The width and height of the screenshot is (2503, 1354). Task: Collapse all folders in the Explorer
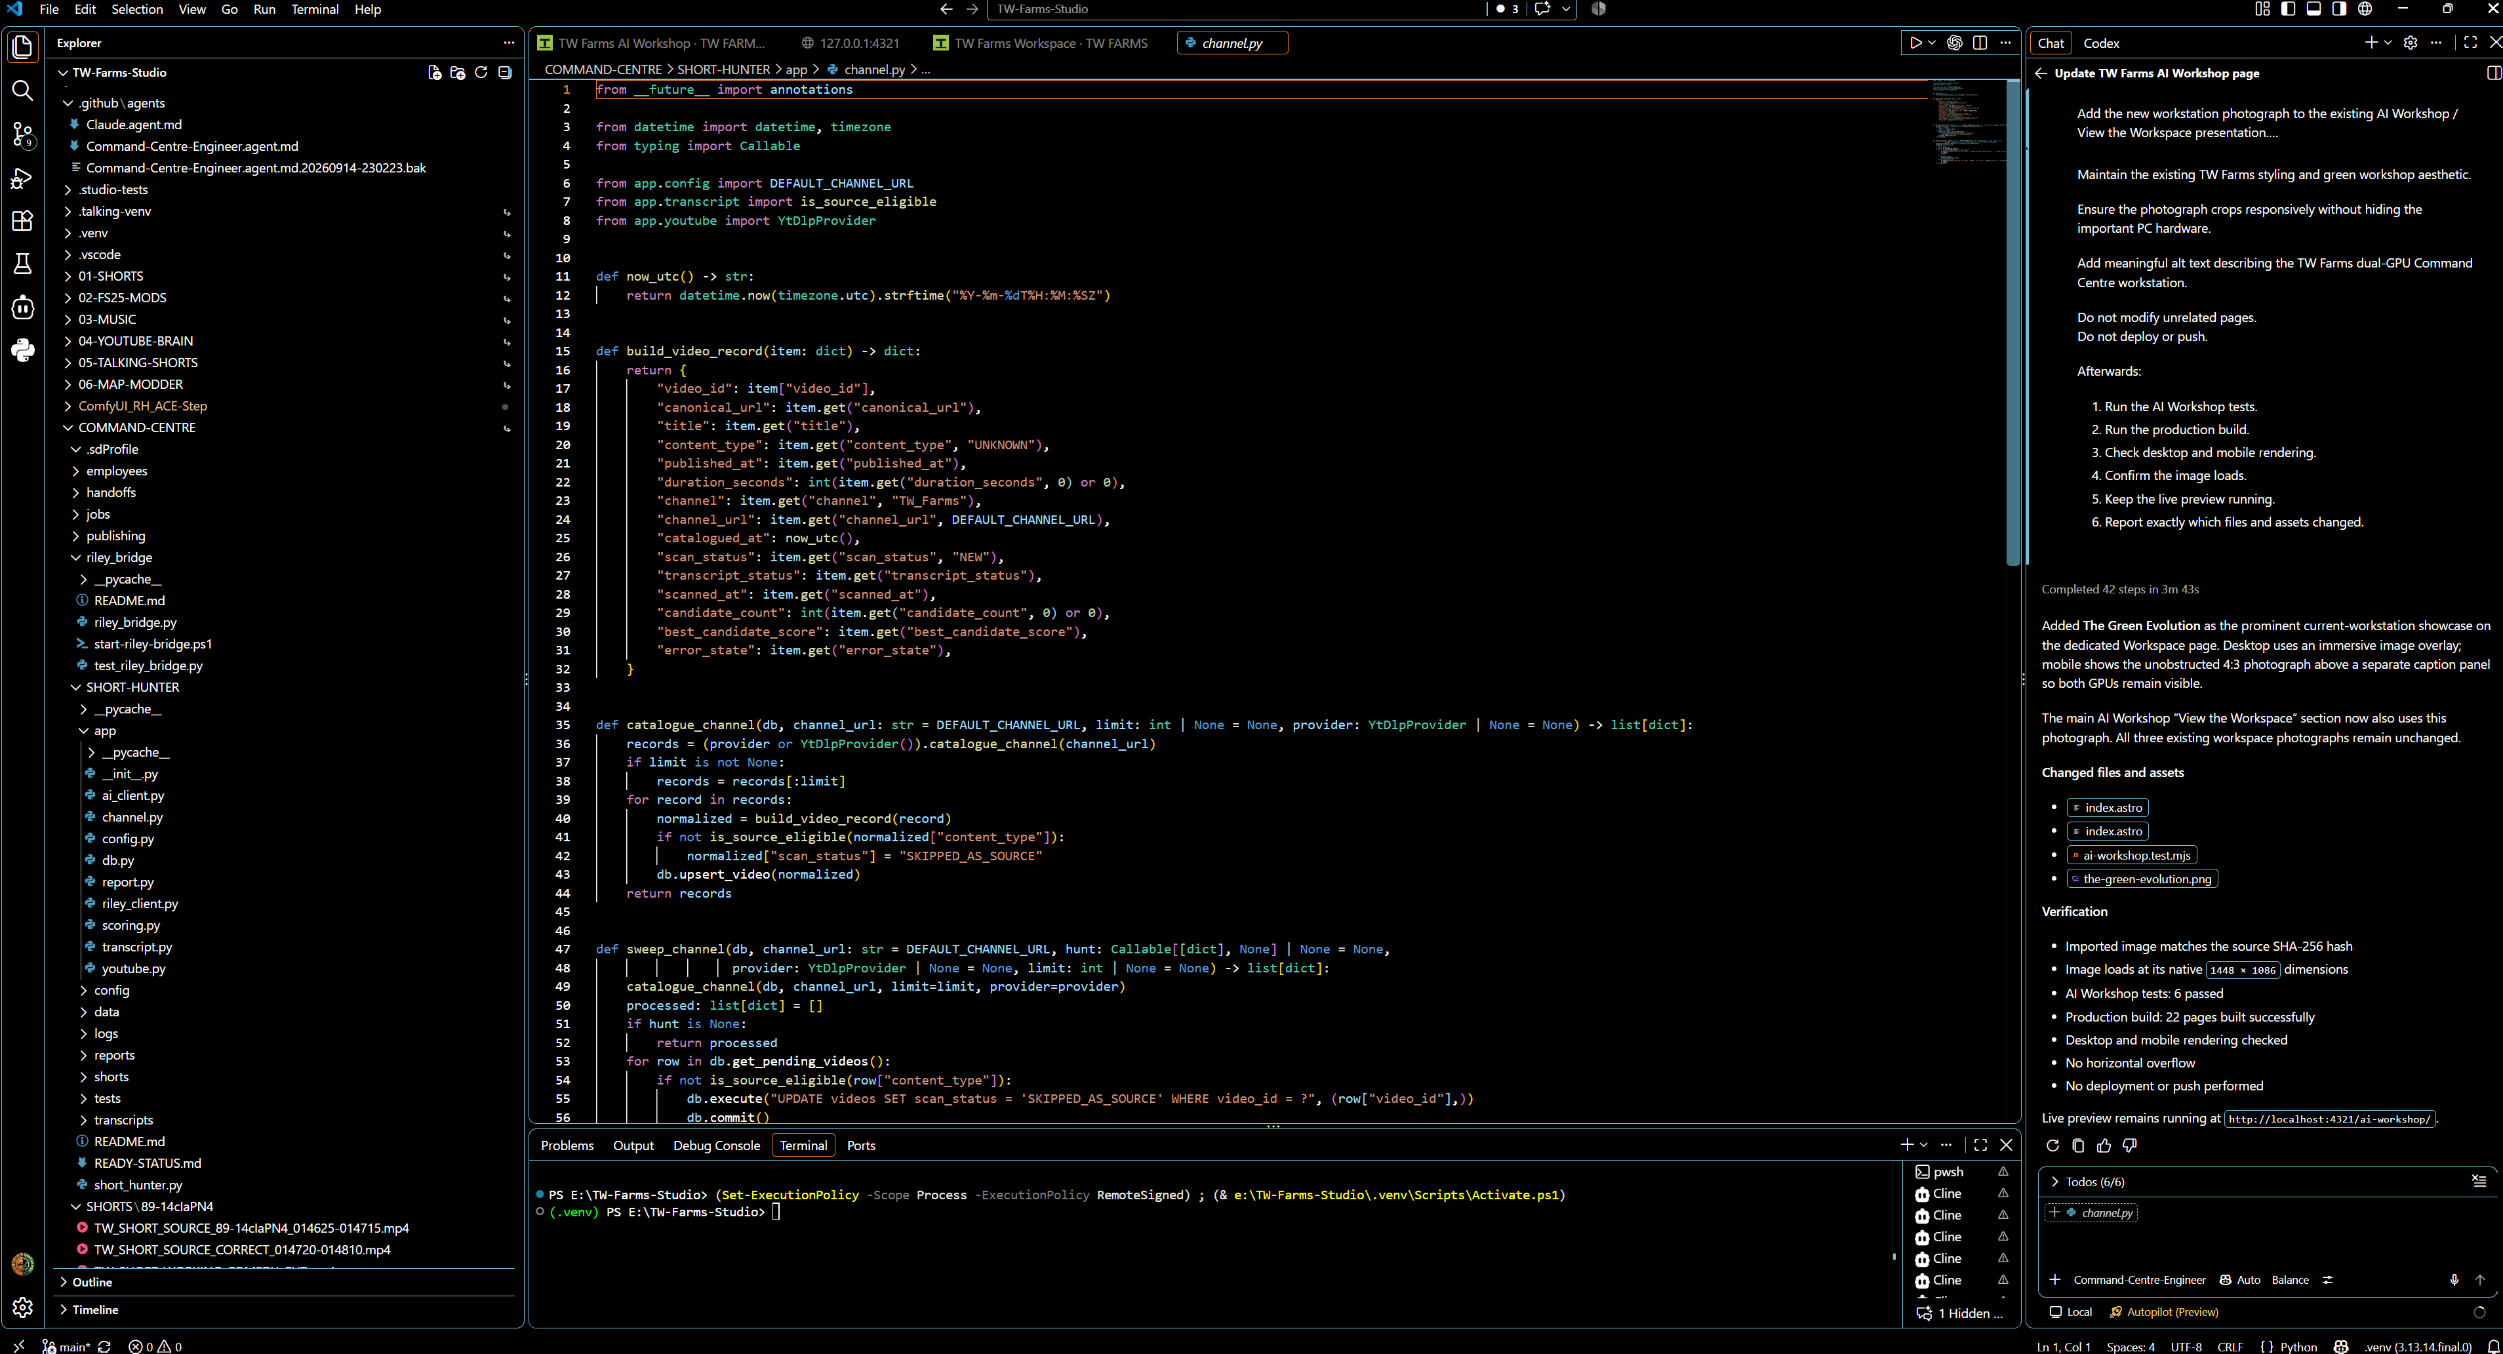504,73
